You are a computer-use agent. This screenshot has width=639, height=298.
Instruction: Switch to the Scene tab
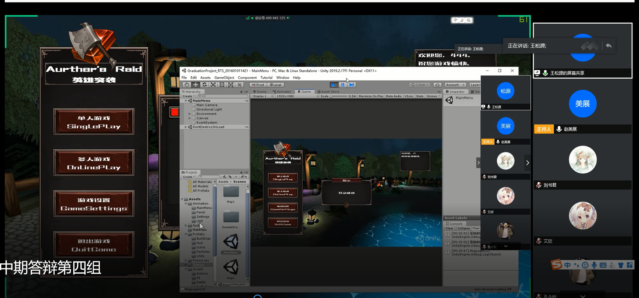point(260,92)
